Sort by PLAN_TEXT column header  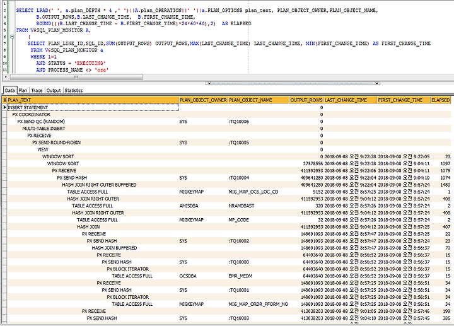pyautogui.click(x=93, y=100)
